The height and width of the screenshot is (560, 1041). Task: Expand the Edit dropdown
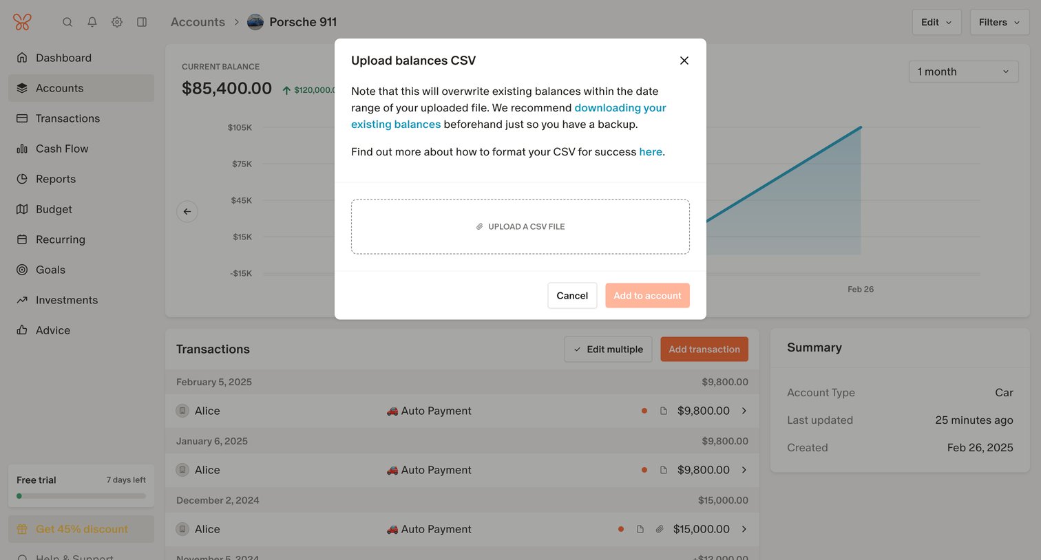936,22
